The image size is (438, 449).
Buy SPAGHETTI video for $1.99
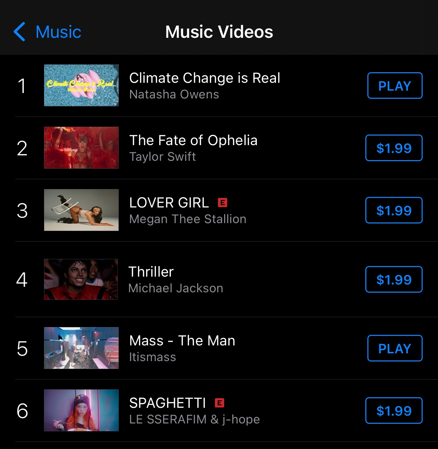pyautogui.click(x=394, y=411)
